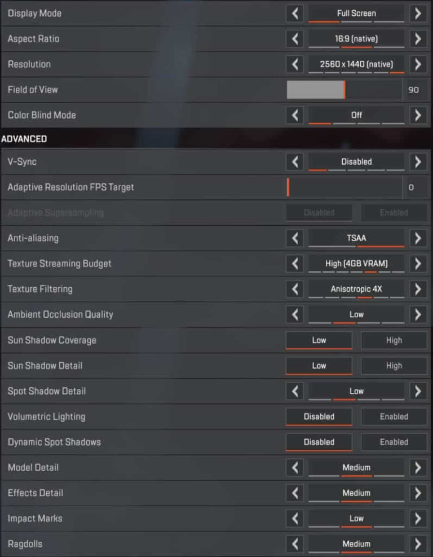Click the right arrow for Resolution
The image size is (433, 557).
(x=418, y=64)
